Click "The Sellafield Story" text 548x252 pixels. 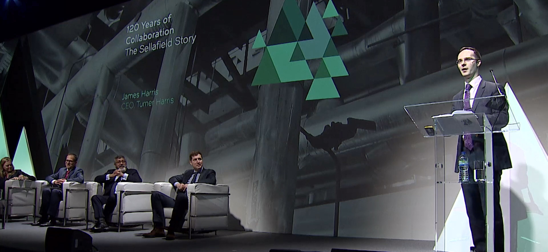tap(161, 45)
